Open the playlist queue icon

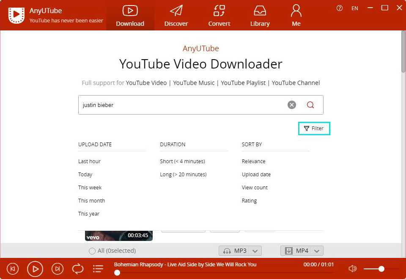coord(98,269)
